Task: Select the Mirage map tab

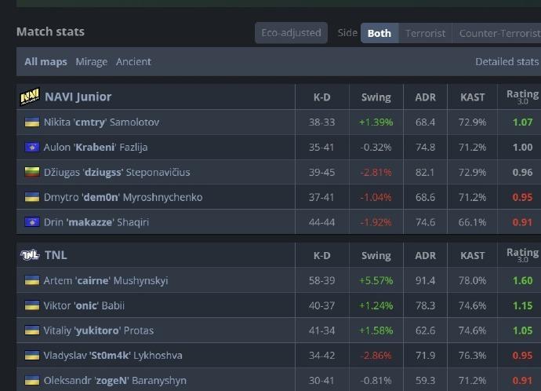Action: (92, 62)
